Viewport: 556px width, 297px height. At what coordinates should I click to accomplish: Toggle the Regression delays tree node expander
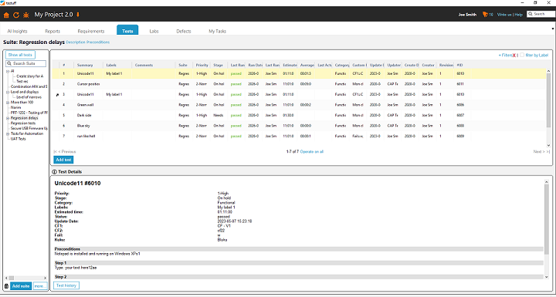(8, 118)
